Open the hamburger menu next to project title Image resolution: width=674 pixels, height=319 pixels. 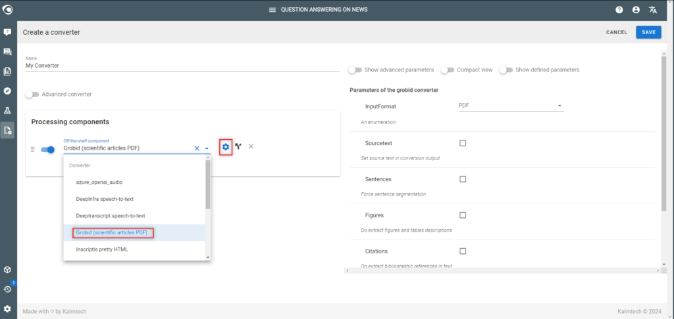tap(272, 10)
